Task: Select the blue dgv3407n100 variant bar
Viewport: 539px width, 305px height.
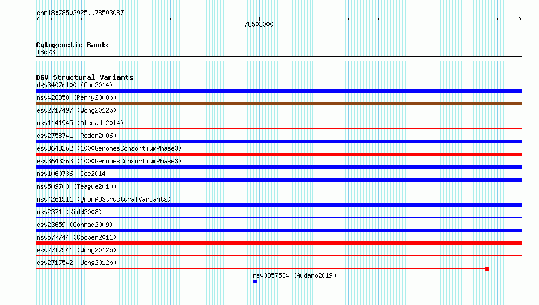Action: (x=279, y=91)
